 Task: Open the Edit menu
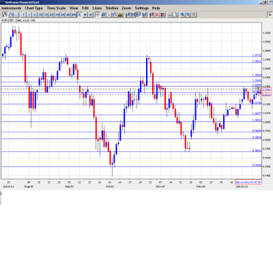tap(85, 8)
